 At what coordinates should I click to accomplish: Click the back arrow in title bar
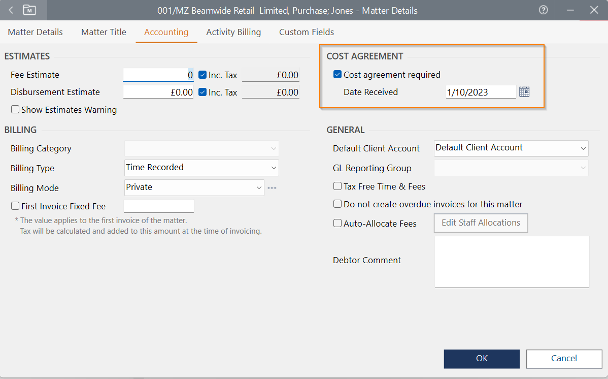pyautogui.click(x=11, y=10)
